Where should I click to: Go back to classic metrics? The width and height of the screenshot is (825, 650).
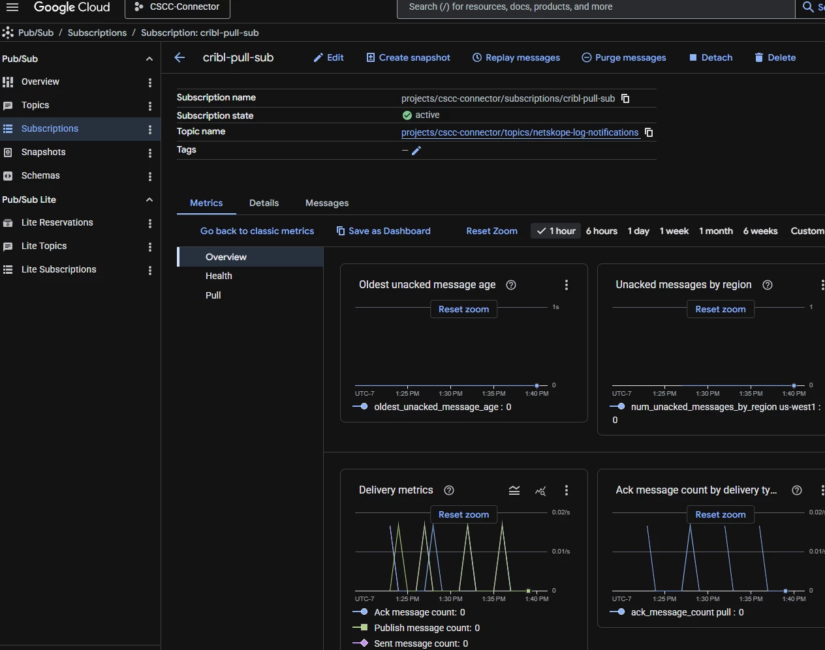click(x=257, y=231)
